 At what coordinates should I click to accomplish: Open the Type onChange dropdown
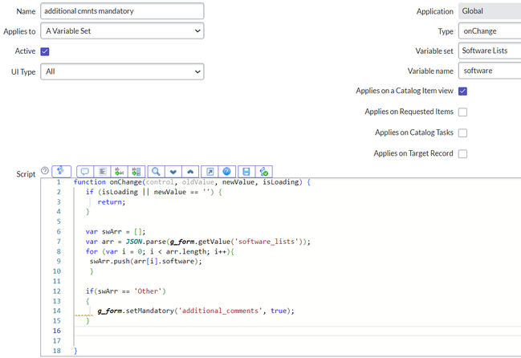[x=490, y=31]
